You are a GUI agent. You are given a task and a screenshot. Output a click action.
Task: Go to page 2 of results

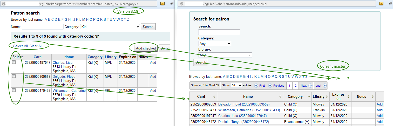click(x=295, y=86)
